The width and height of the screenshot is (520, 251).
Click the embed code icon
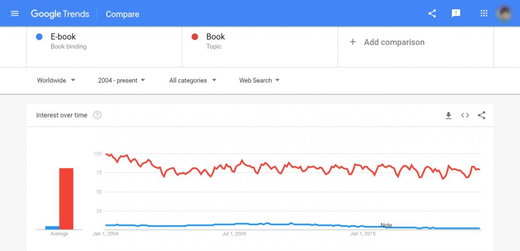point(465,115)
